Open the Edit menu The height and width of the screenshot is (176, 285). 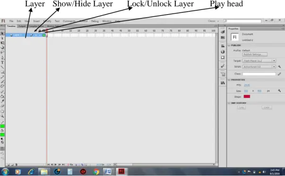tap(19, 21)
